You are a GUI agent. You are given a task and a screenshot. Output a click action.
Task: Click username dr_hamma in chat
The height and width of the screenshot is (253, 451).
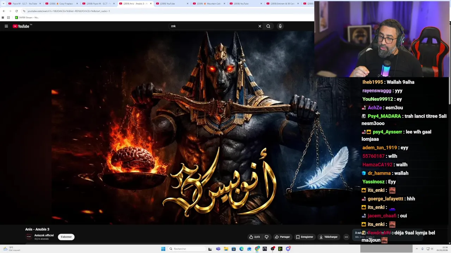379,173
